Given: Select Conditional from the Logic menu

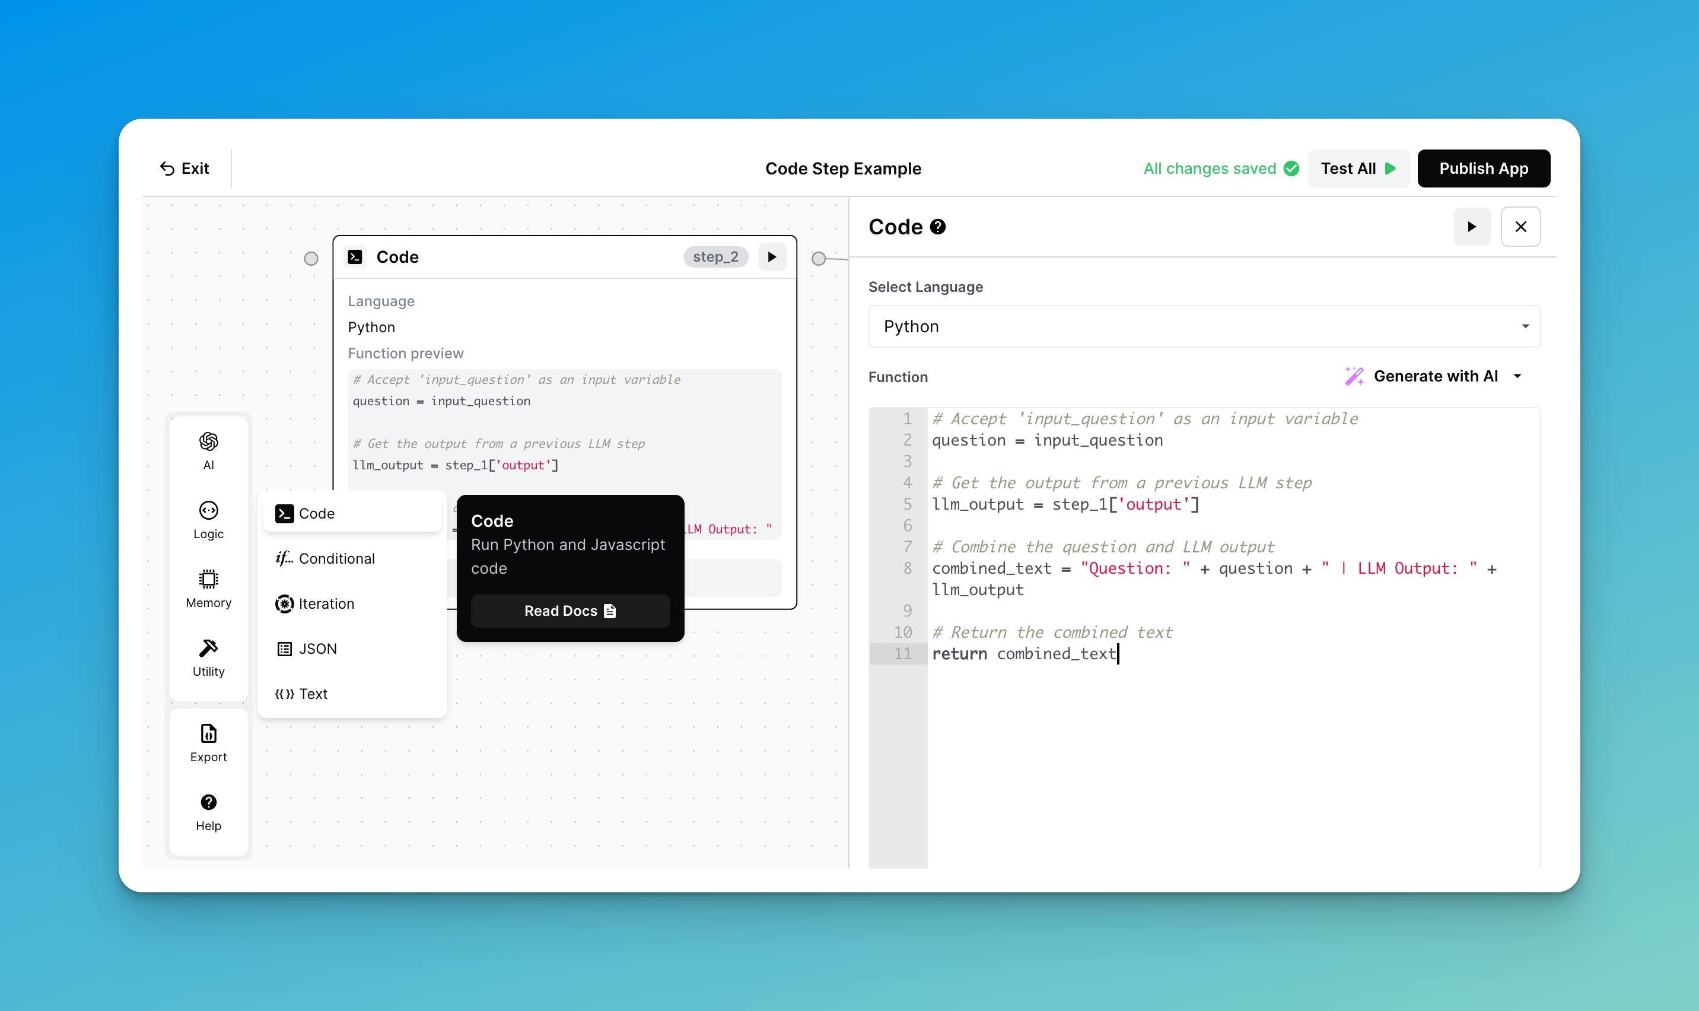Looking at the screenshot, I should (x=336, y=559).
